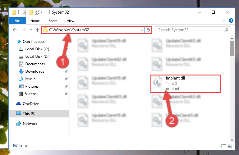Switch to large thumbnails view icon
The image size is (239, 155).
click(230, 146)
